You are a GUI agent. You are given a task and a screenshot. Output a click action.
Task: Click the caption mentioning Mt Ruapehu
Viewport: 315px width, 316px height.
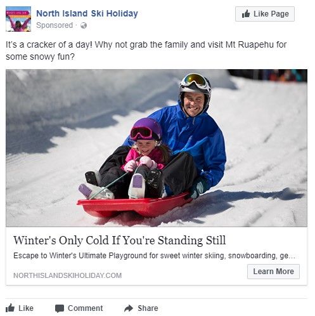(x=146, y=51)
